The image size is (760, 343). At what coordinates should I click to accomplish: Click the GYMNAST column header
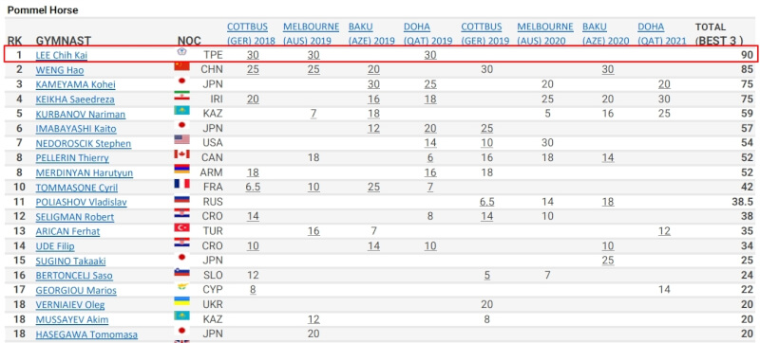click(64, 41)
